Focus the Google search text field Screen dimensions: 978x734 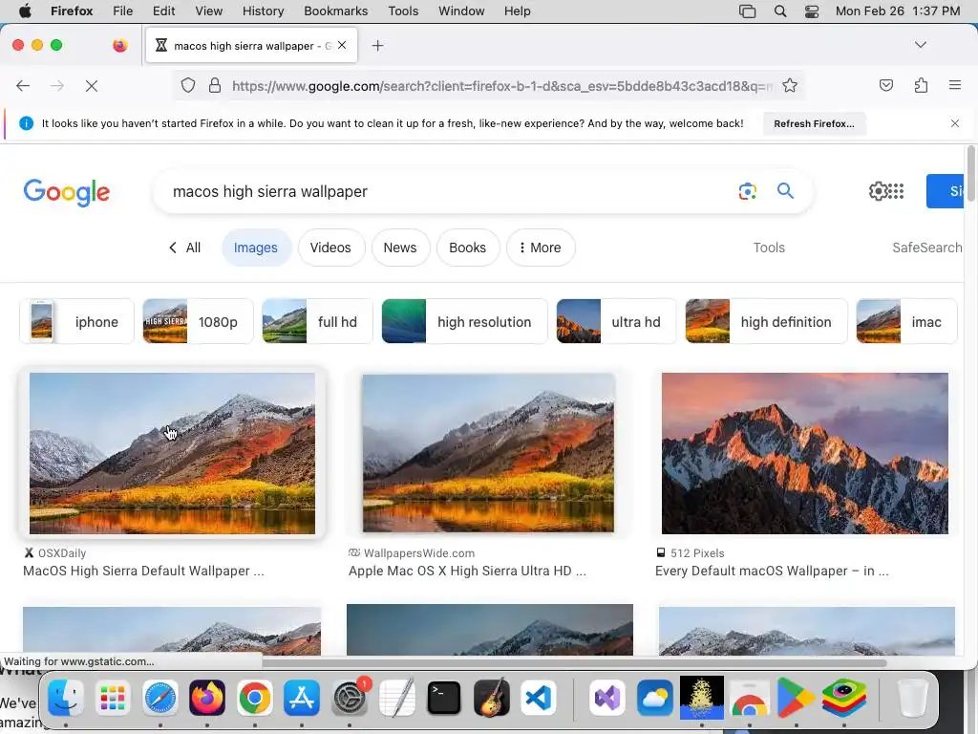(449, 191)
